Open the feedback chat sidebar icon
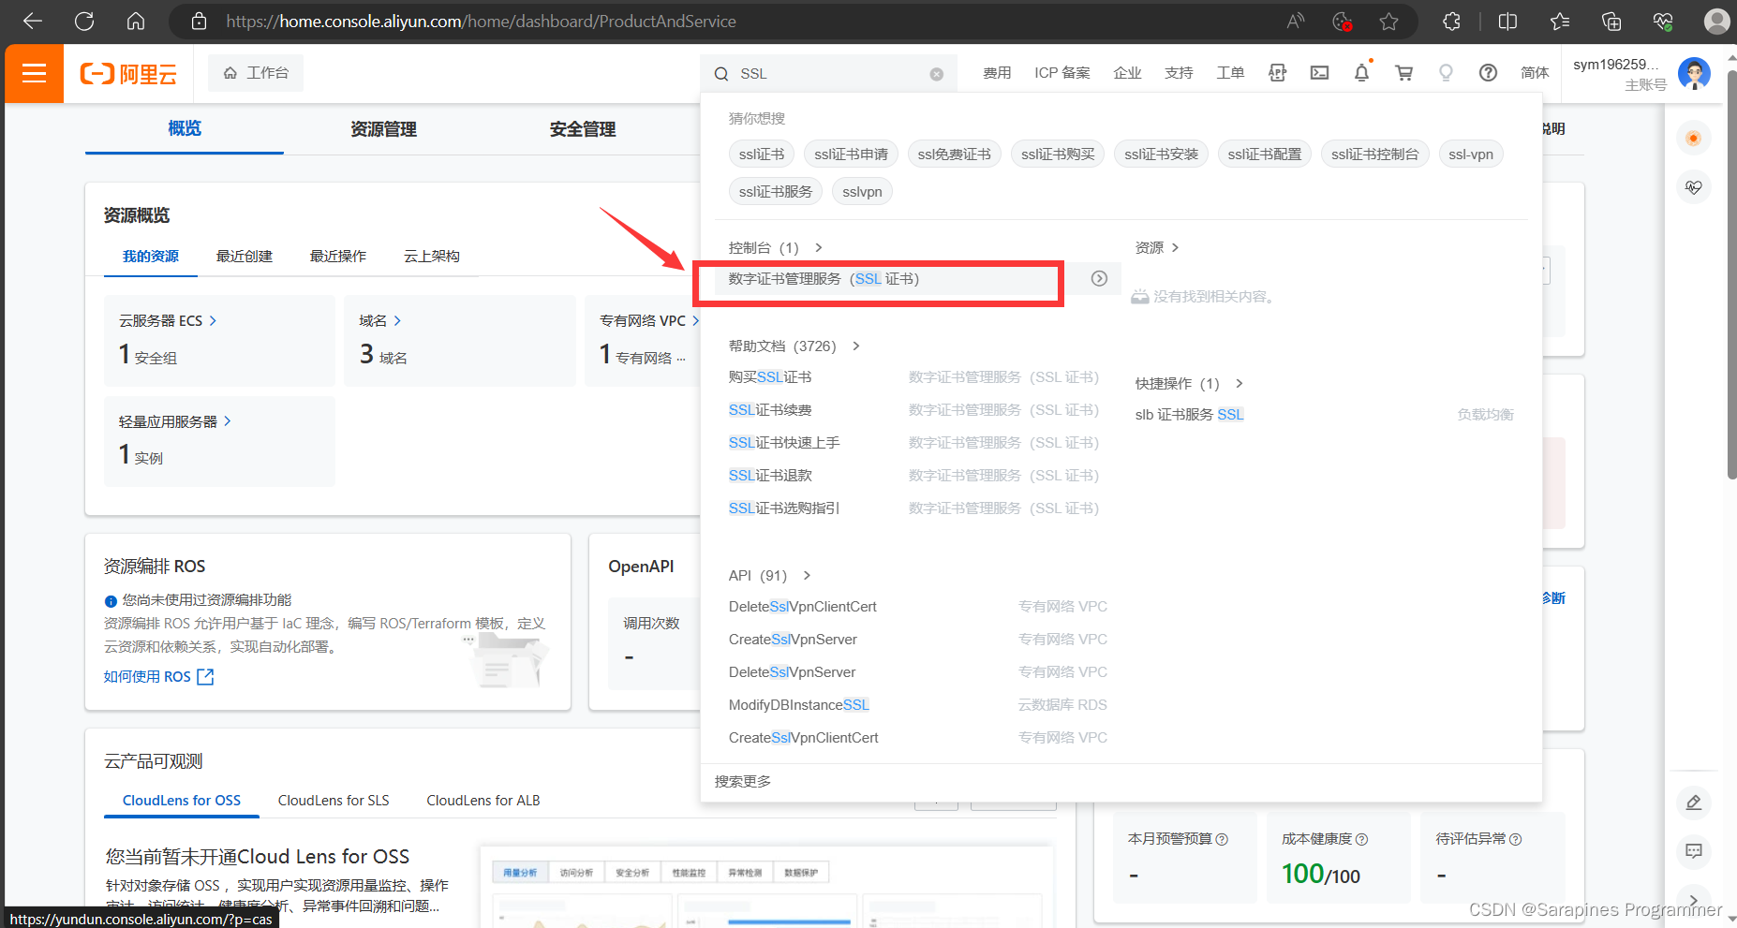 pos(1693,851)
